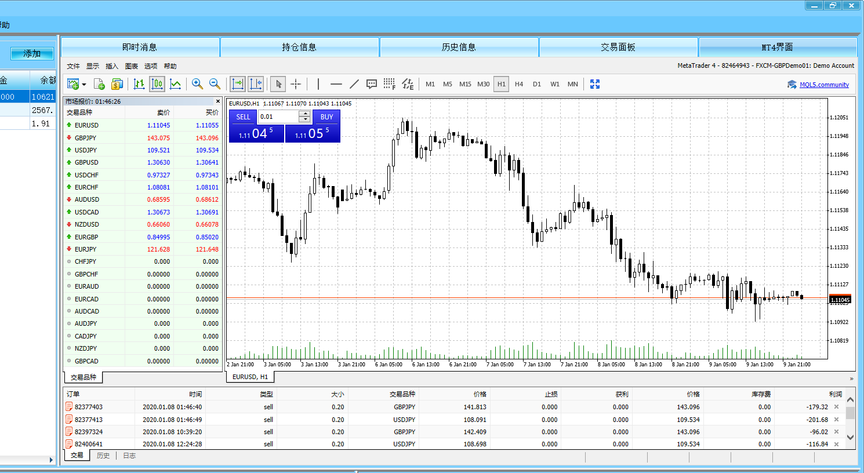
Task: Click the zoom in magnifier icon
Action: (x=197, y=84)
